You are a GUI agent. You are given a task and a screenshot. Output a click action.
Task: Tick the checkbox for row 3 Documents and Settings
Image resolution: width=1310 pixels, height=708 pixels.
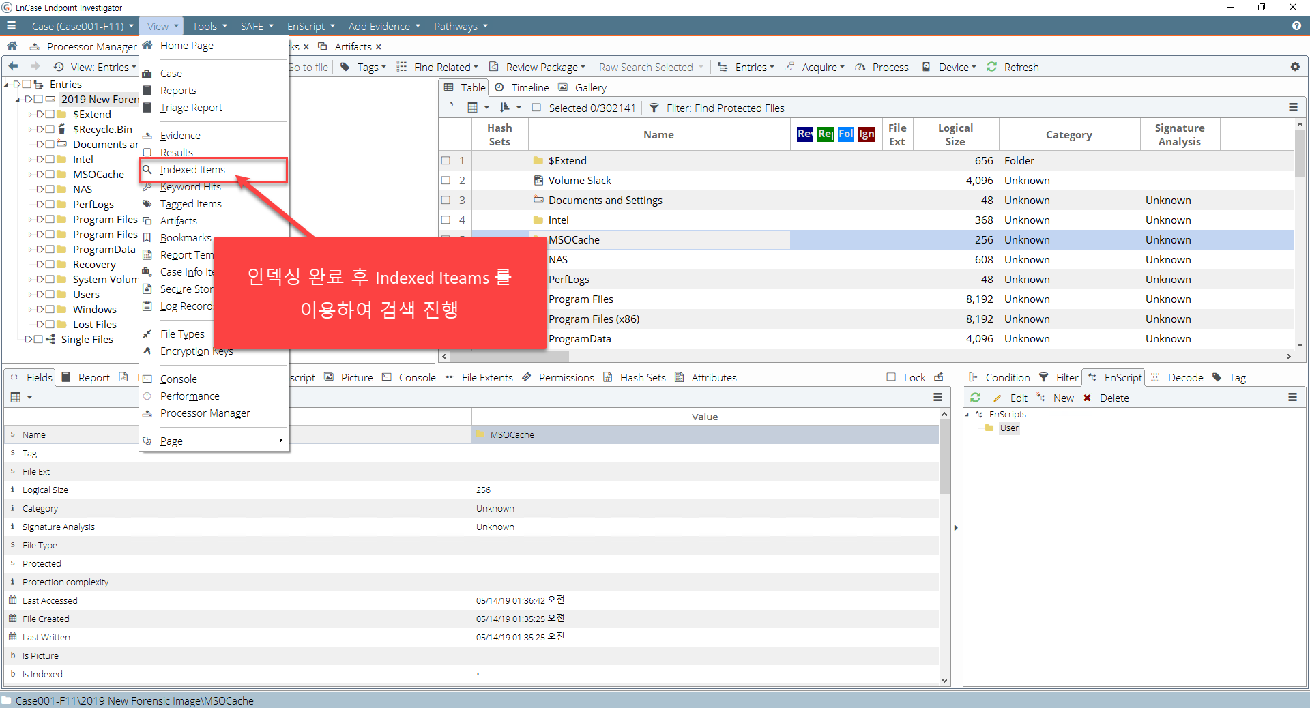(x=446, y=200)
